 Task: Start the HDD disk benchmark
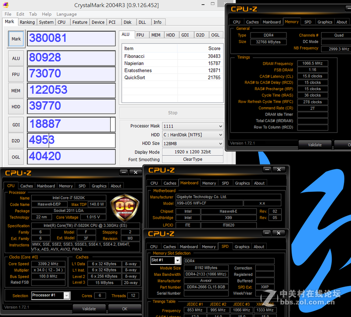tap(16, 106)
